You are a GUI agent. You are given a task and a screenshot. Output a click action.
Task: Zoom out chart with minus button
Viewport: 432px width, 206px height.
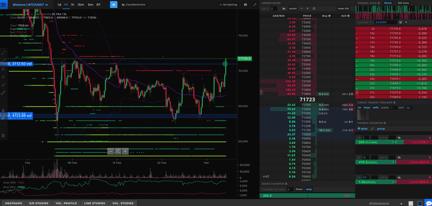pyautogui.click(x=111, y=152)
